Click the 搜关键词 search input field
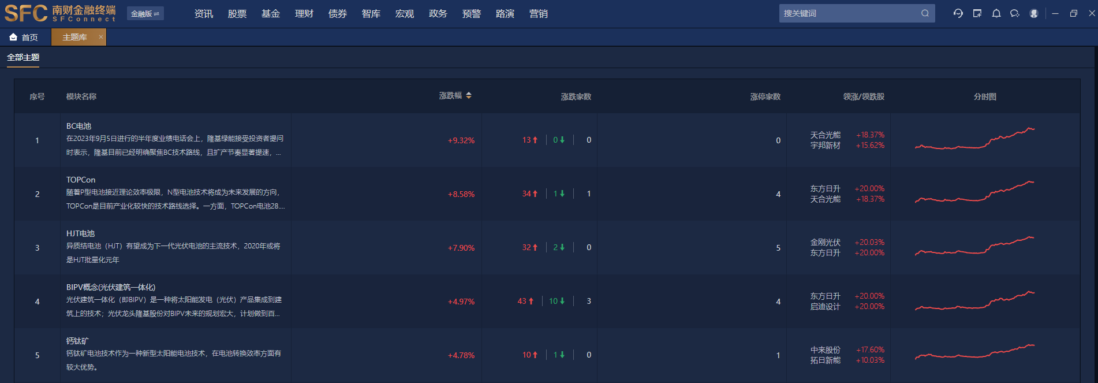The image size is (1098, 383). pos(847,13)
